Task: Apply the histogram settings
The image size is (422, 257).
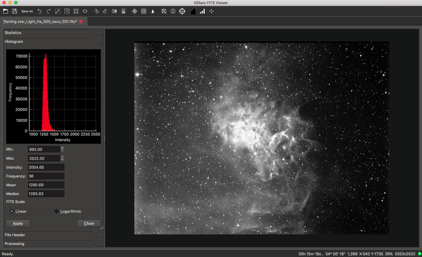Action: [x=18, y=223]
